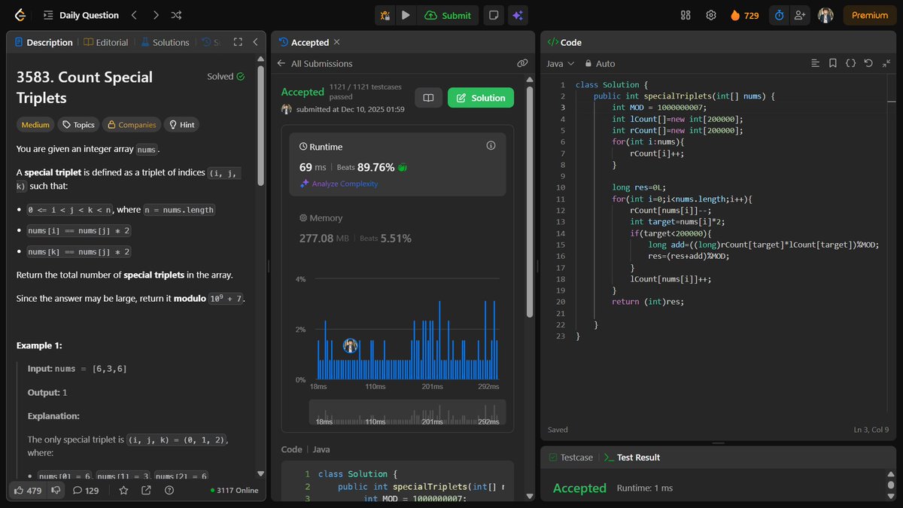Open the runtime info icon

tap(491, 145)
